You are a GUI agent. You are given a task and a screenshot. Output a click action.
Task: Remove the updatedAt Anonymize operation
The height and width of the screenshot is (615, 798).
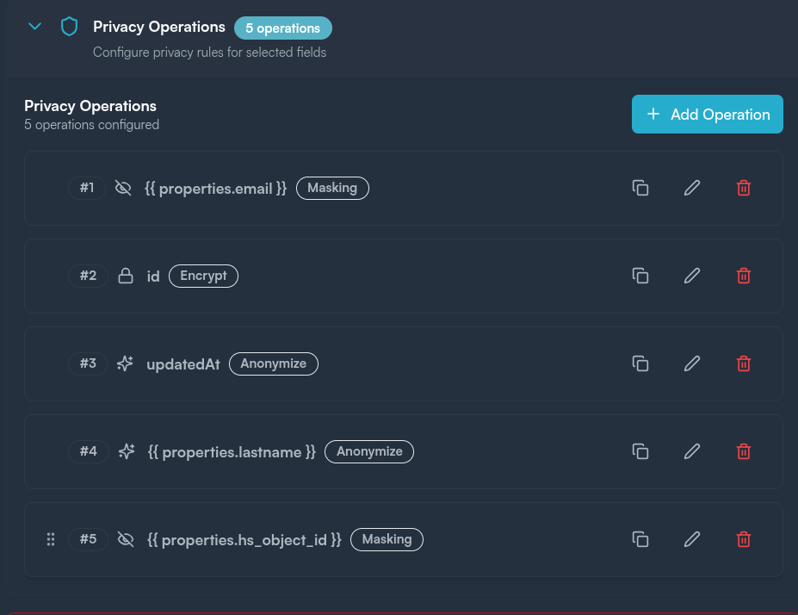click(x=744, y=363)
